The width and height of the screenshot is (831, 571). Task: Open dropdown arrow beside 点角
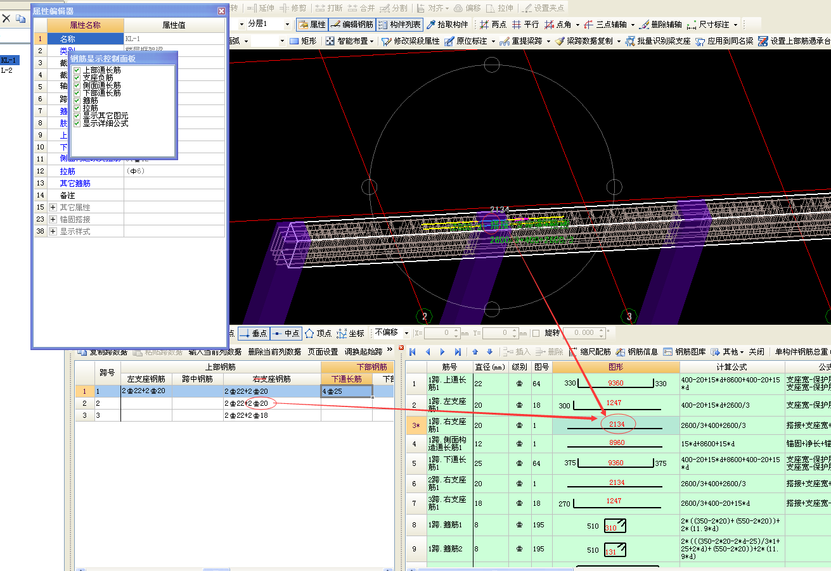577,25
